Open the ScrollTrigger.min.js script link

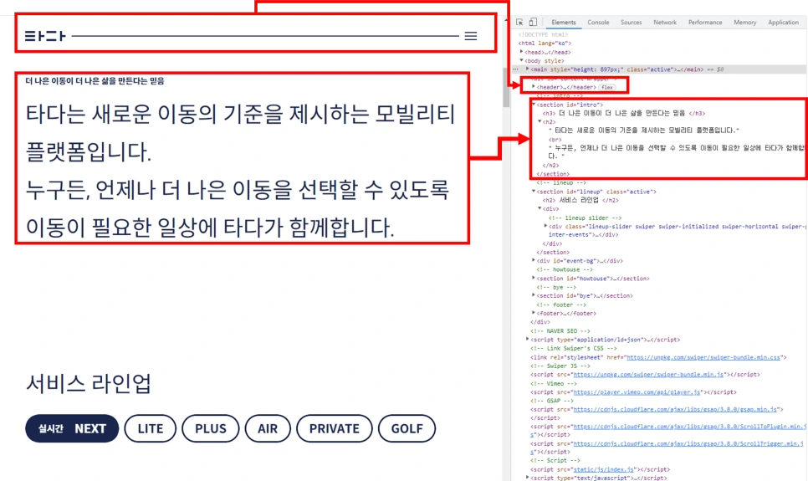pyautogui.click(x=688, y=443)
